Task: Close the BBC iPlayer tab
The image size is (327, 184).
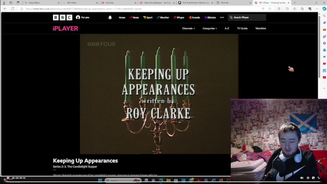Action: tap(289, 3)
